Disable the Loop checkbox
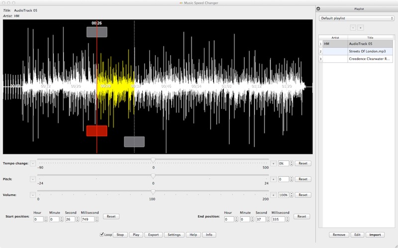Viewport: 398px width, 248px height. [x=102, y=234]
